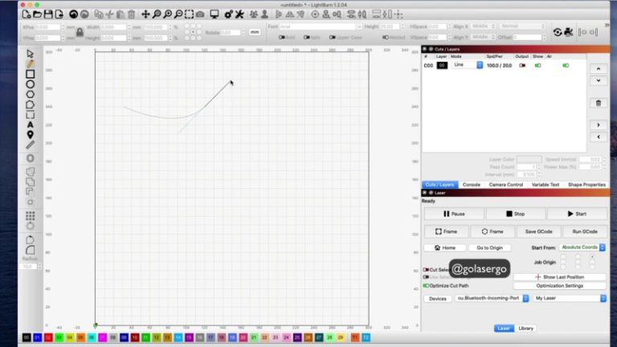The width and height of the screenshot is (617, 347).
Task: Select the Rectangle tool
Action: click(x=31, y=74)
